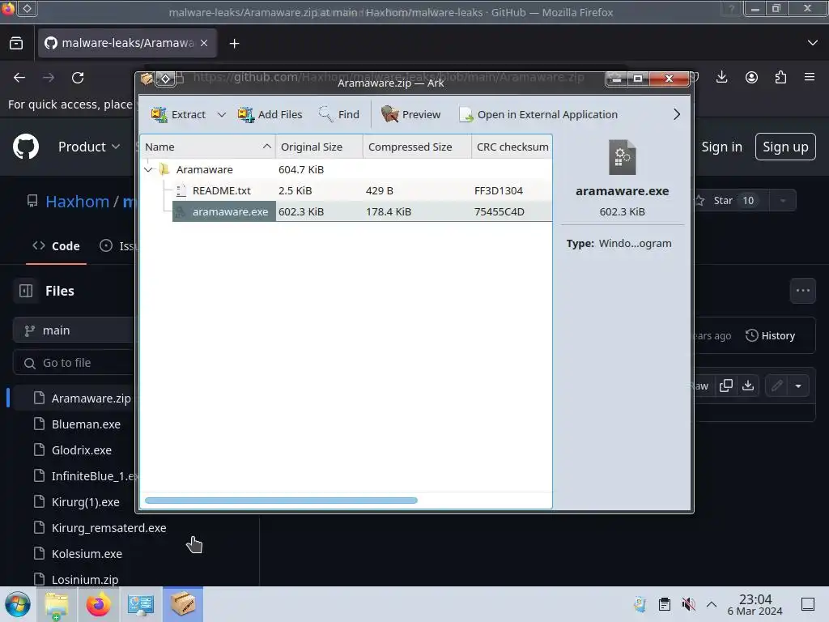Open the Star lists dropdown arrow
The width and height of the screenshot is (829, 622).
pos(783,201)
